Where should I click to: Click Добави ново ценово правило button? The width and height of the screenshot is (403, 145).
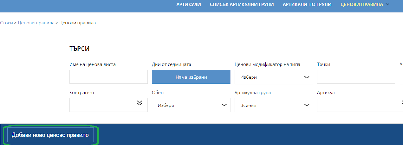(50, 135)
